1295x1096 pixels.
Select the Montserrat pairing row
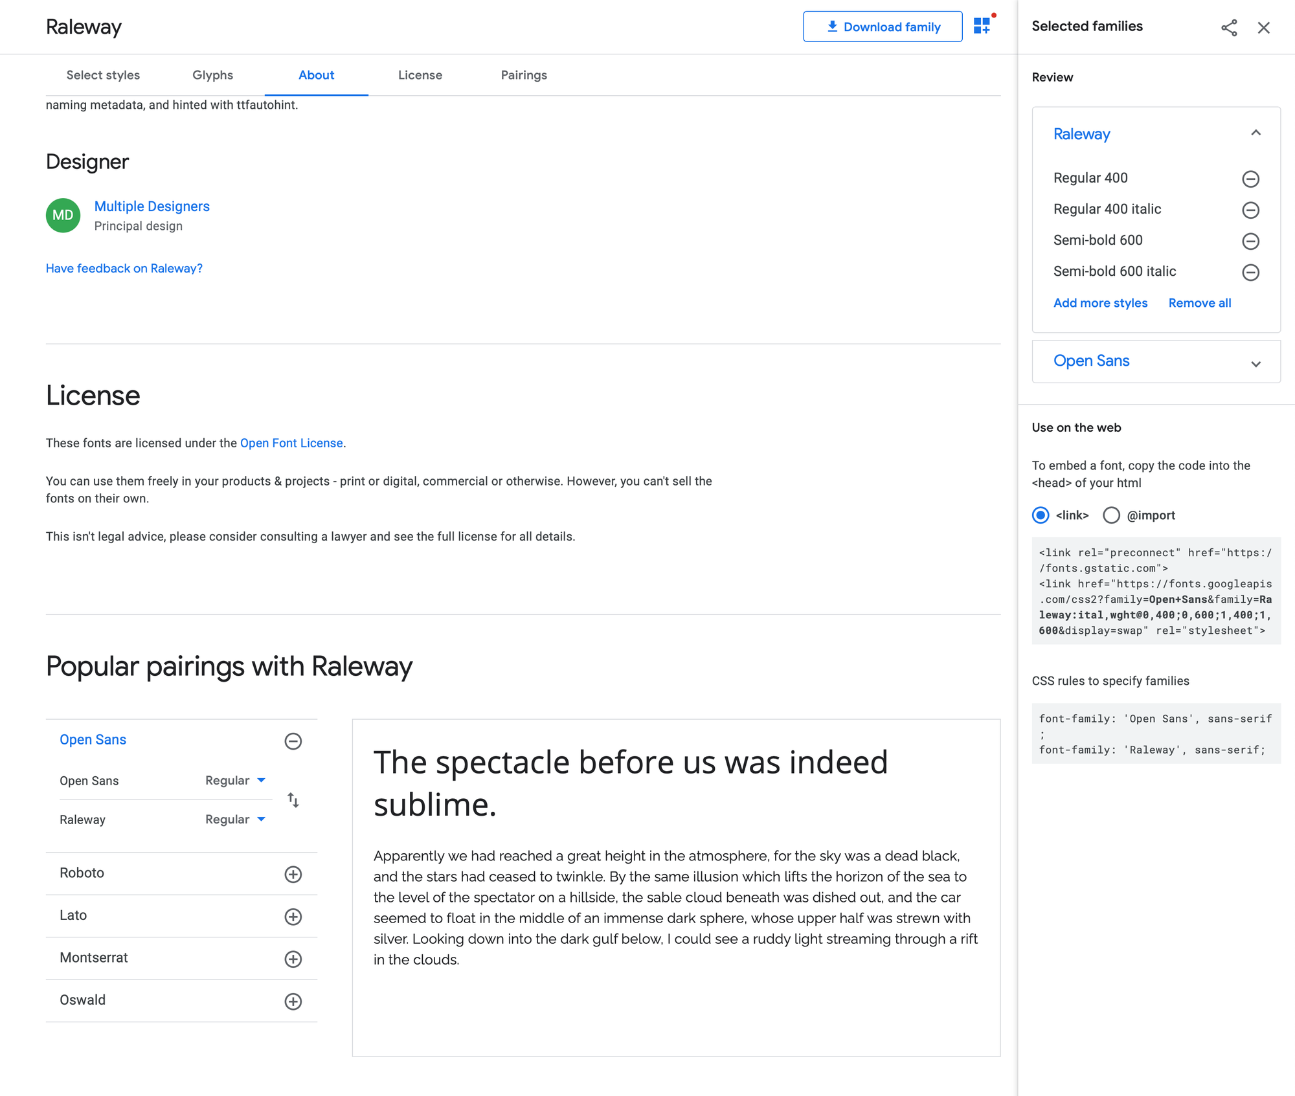(x=181, y=958)
